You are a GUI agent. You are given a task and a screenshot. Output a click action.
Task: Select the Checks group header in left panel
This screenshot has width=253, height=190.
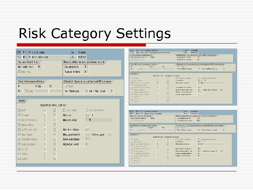22,101
